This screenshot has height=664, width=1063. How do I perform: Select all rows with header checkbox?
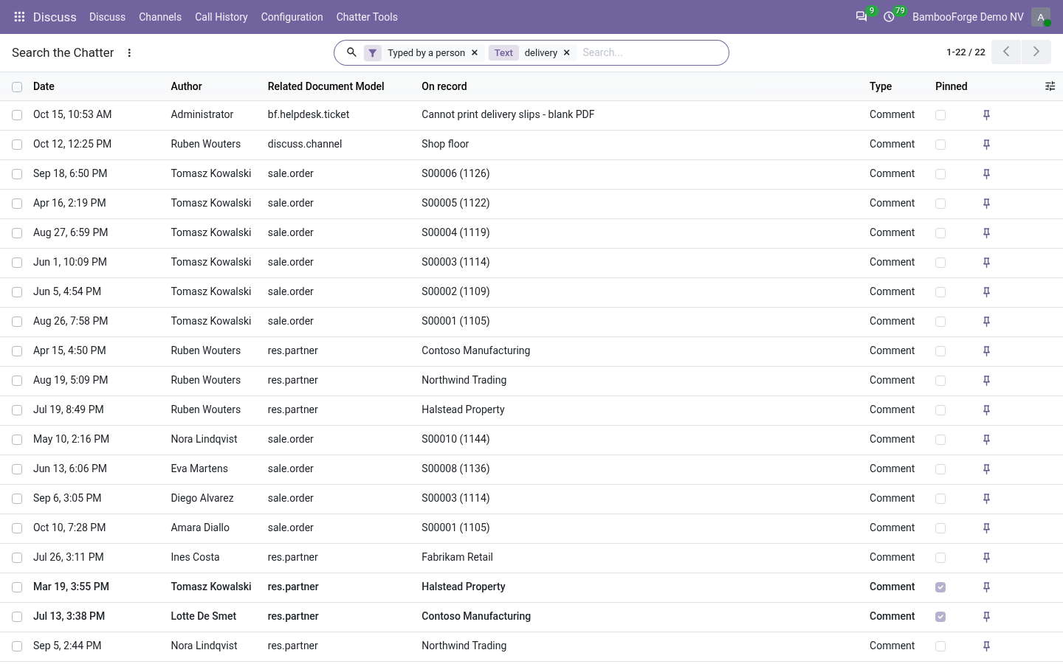[x=17, y=87]
